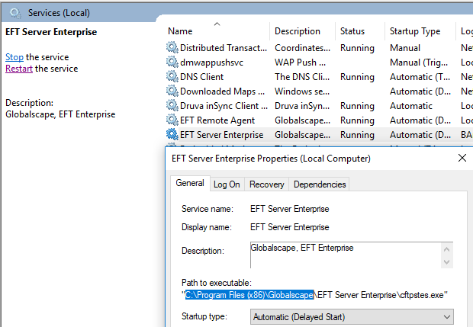This screenshot has width=473, height=327.
Task: Select the dmwappushsvc service gear icon
Action: pyautogui.click(x=172, y=62)
